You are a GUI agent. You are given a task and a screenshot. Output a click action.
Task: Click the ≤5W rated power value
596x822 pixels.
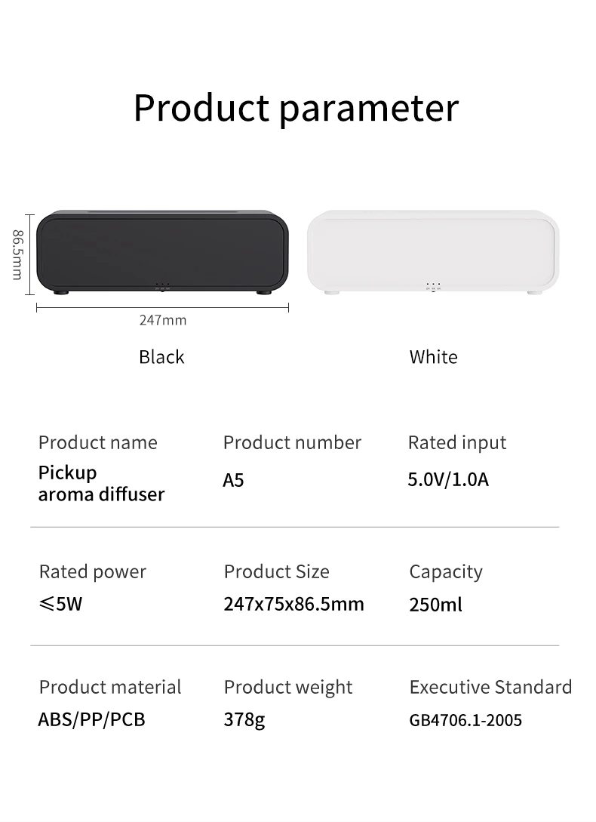60,605
